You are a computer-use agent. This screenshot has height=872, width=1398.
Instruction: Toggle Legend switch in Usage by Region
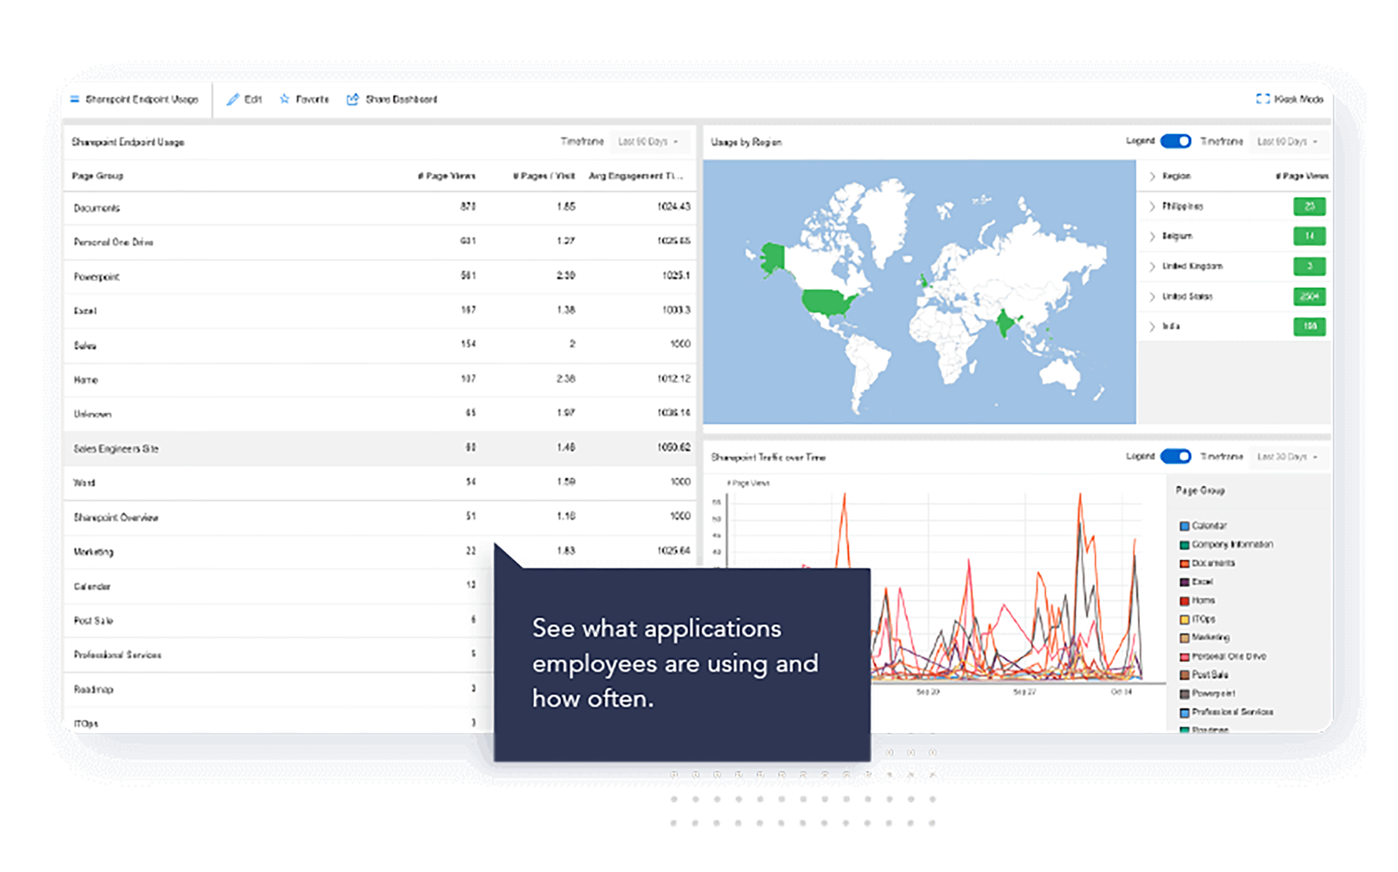coord(1175,141)
